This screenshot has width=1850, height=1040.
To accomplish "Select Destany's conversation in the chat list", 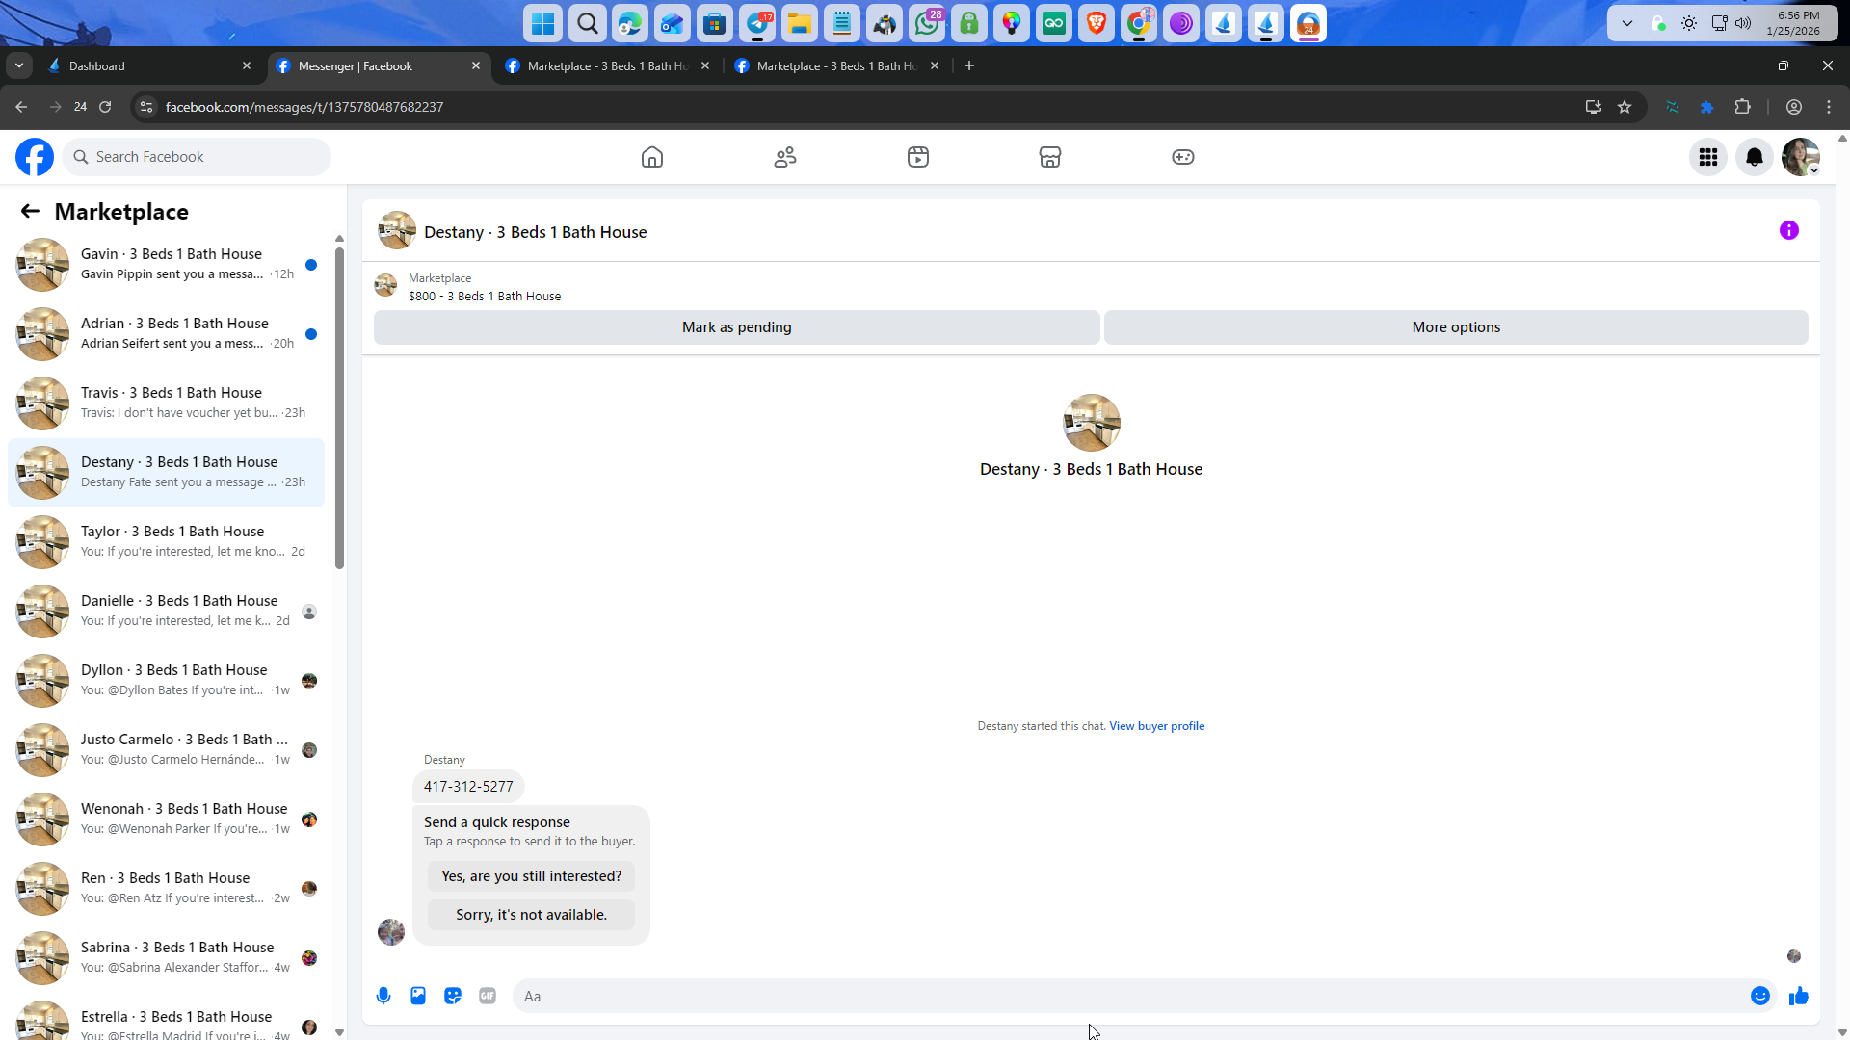I will coord(166,473).
